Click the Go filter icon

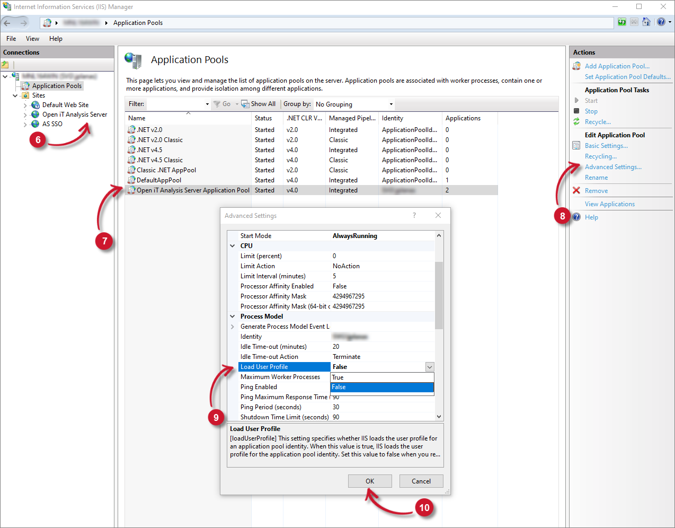click(217, 104)
